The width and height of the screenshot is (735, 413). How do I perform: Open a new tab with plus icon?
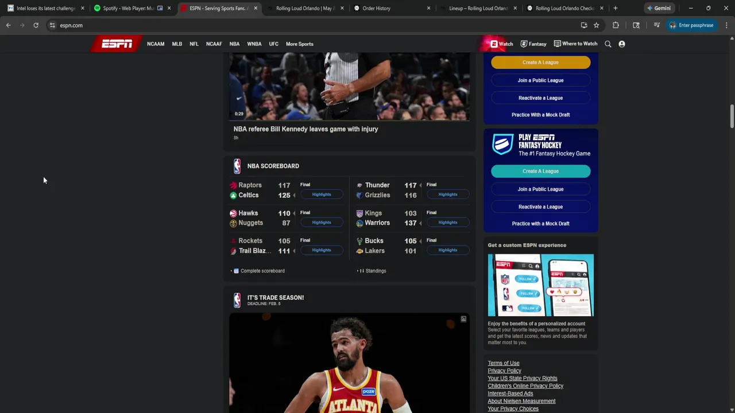(616, 8)
